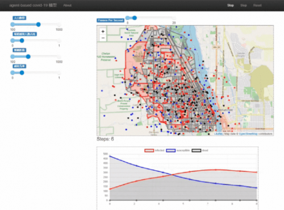Viewport: 284px width, 210px height.
Task: Click the second parameter slider handle
Action: (22, 40)
